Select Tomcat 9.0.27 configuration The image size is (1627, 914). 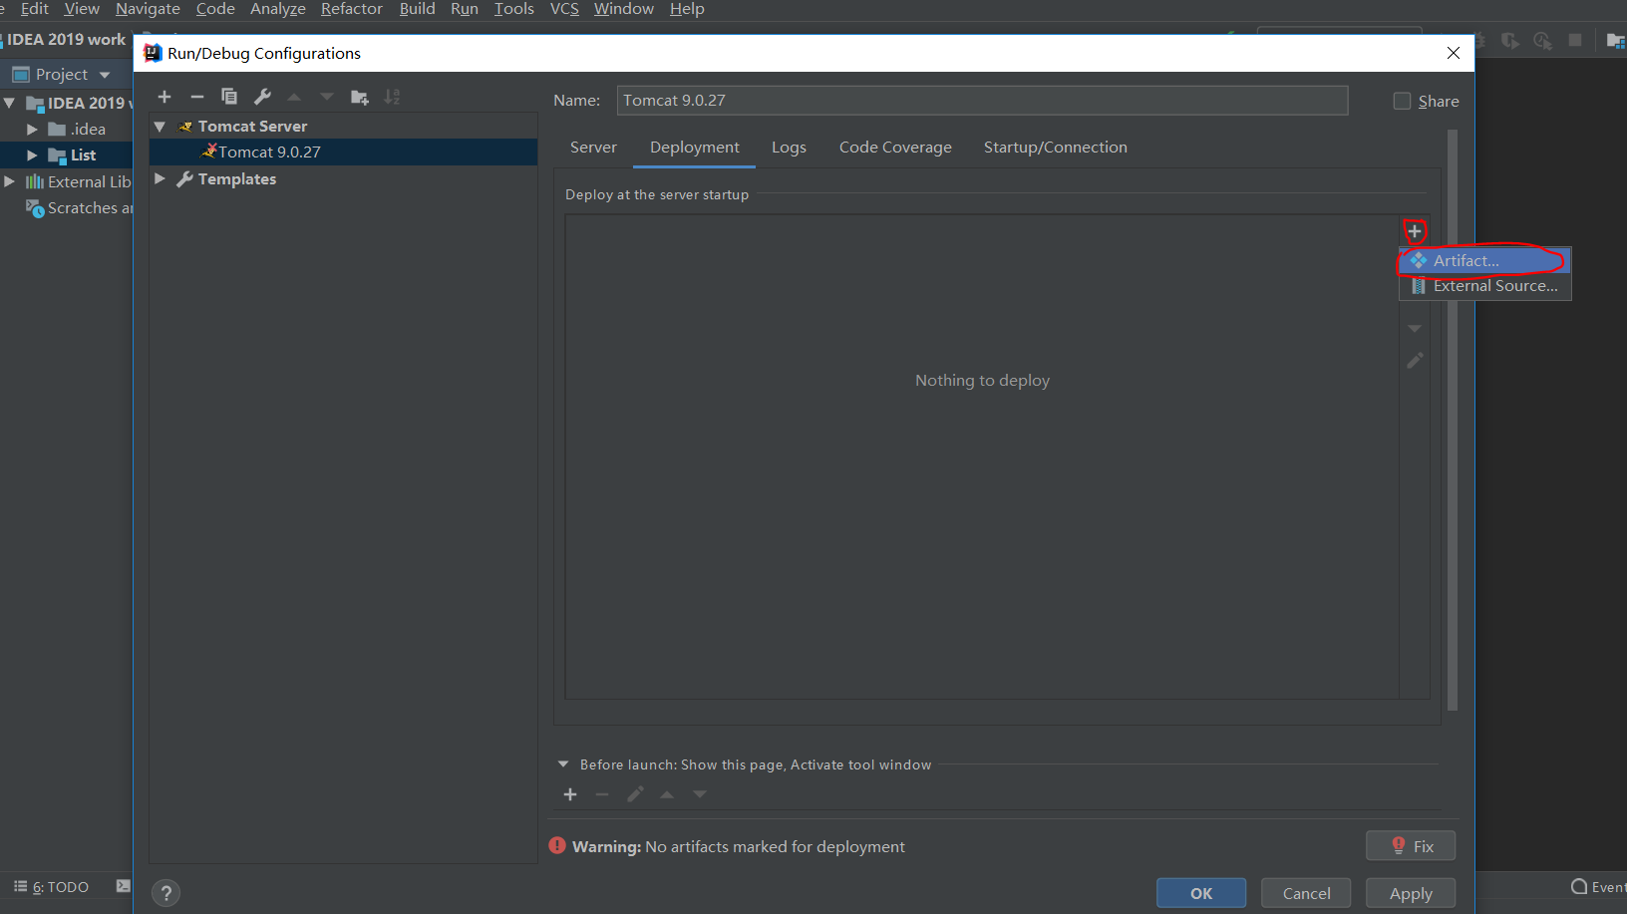[x=343, y=152]
